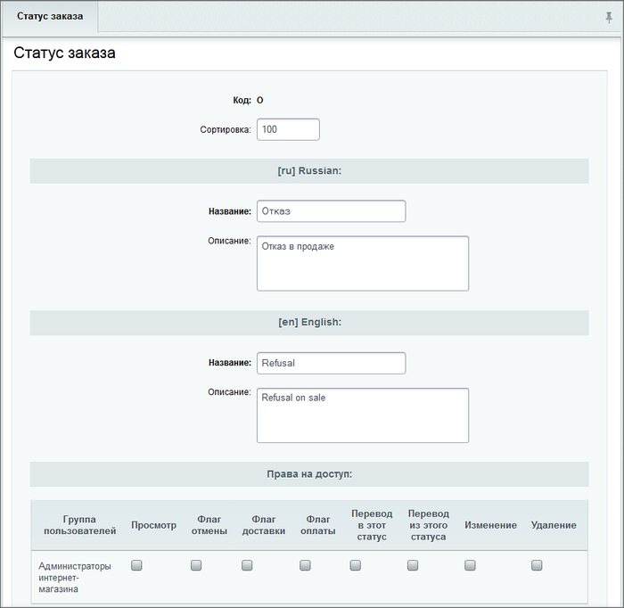Click the Сортировка label
624x608 pixels.
pyautogui.click(x=226, y=130)
